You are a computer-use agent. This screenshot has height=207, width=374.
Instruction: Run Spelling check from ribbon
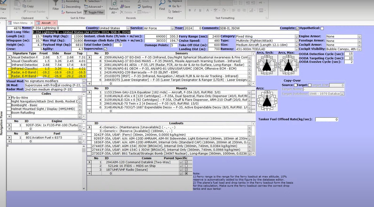144,7
